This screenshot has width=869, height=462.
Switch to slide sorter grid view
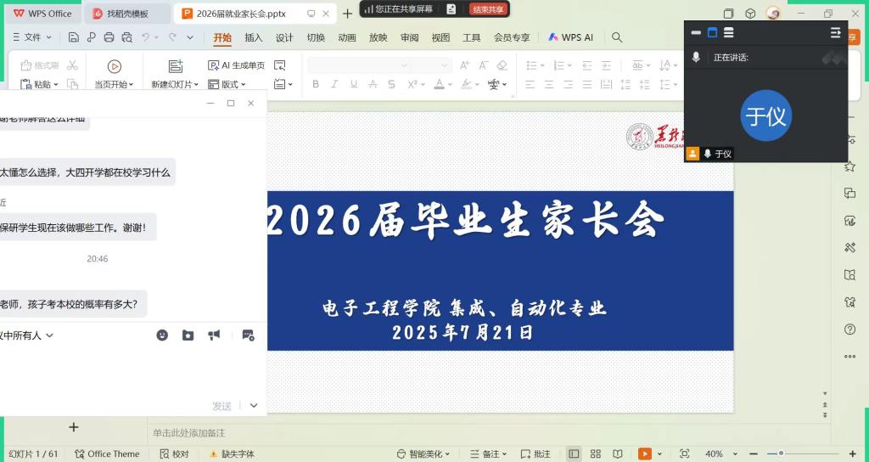(x=596, y=454)
